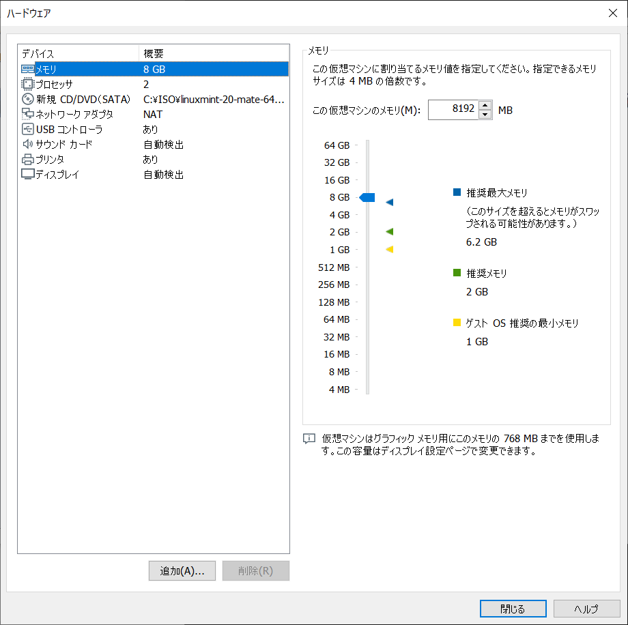The width and height of the screenshot is (628, 625).
Task: Click the green 推奨メモリ legend square
Action: 457,273
